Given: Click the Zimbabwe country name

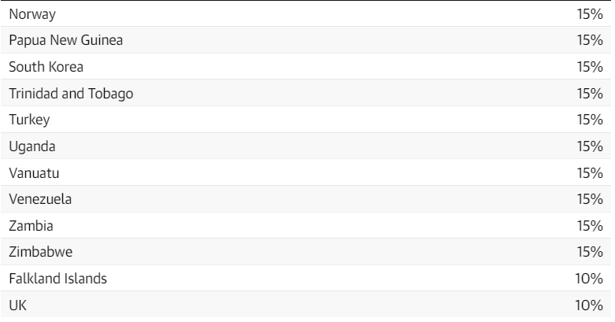Looking at the screenshot, I should point(41,252).
